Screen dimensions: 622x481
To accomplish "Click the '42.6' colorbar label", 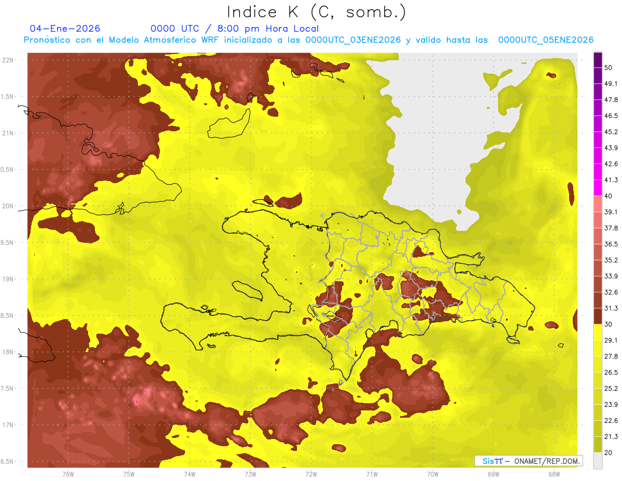I will tap(611, 164).
